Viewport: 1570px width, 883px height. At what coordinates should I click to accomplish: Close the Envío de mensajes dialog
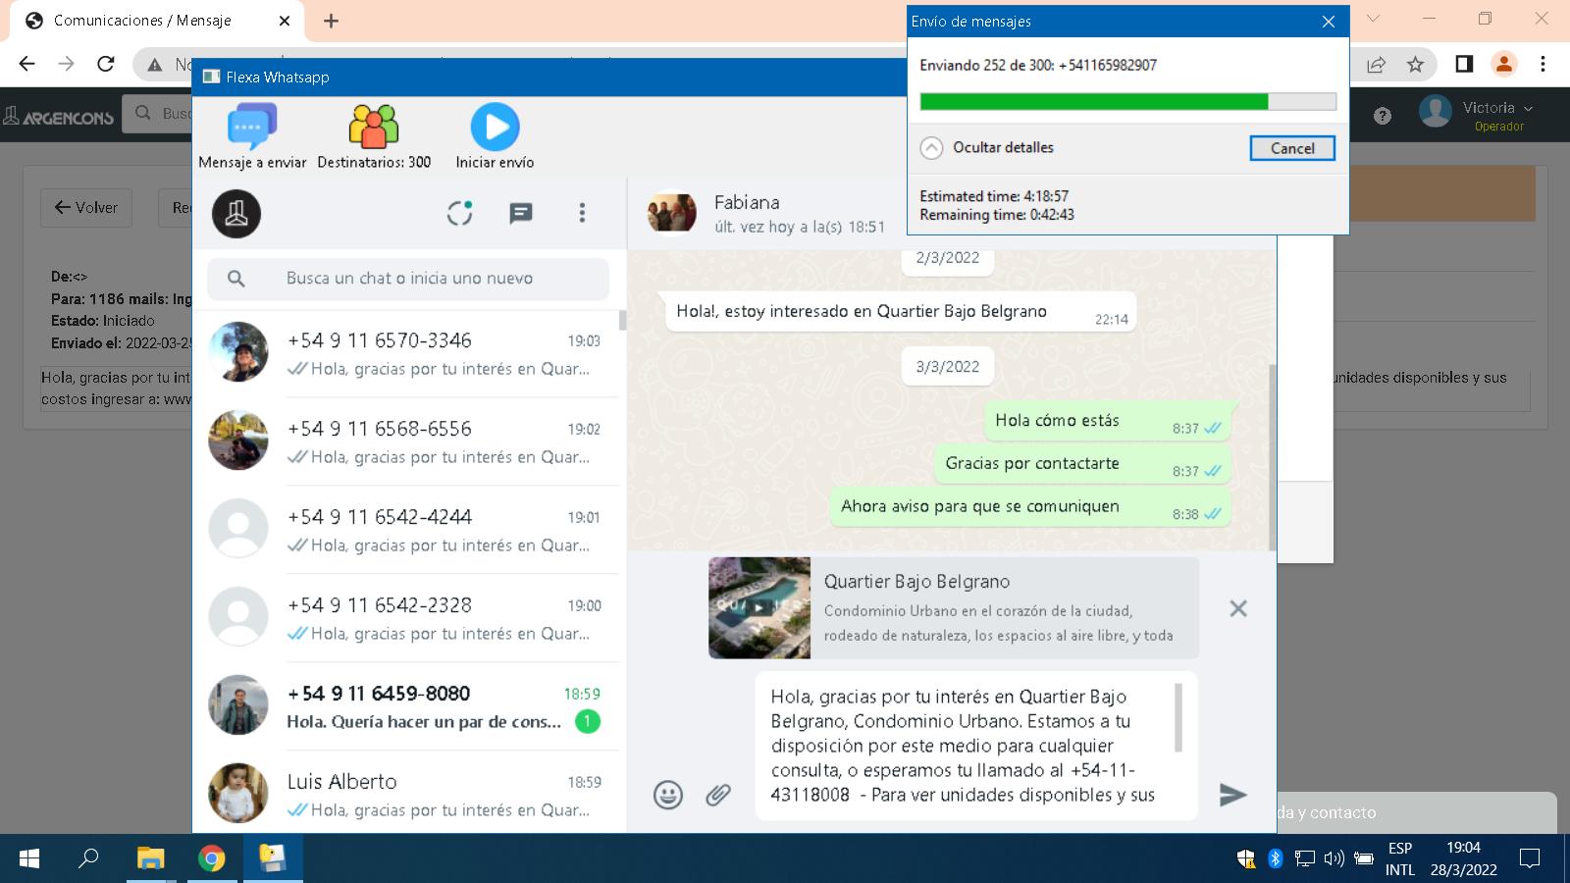[x=1328, y=22]
